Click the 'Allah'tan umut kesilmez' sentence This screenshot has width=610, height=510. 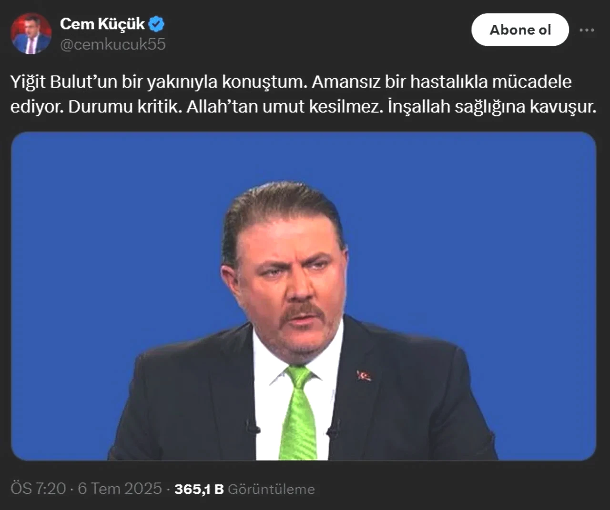point(285,107)
